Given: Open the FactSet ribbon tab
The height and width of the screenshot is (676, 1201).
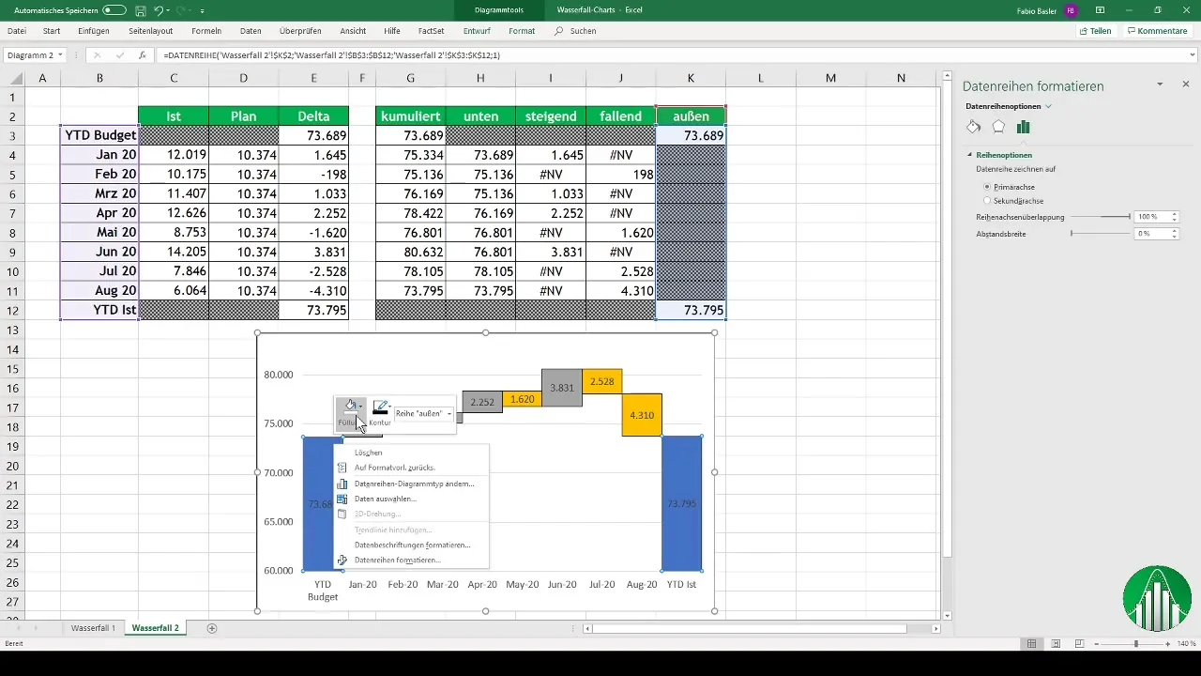Looking at the screenshot, I should tap(432, 31).
